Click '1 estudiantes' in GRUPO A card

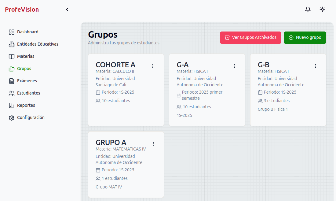(x=115, y=178)
